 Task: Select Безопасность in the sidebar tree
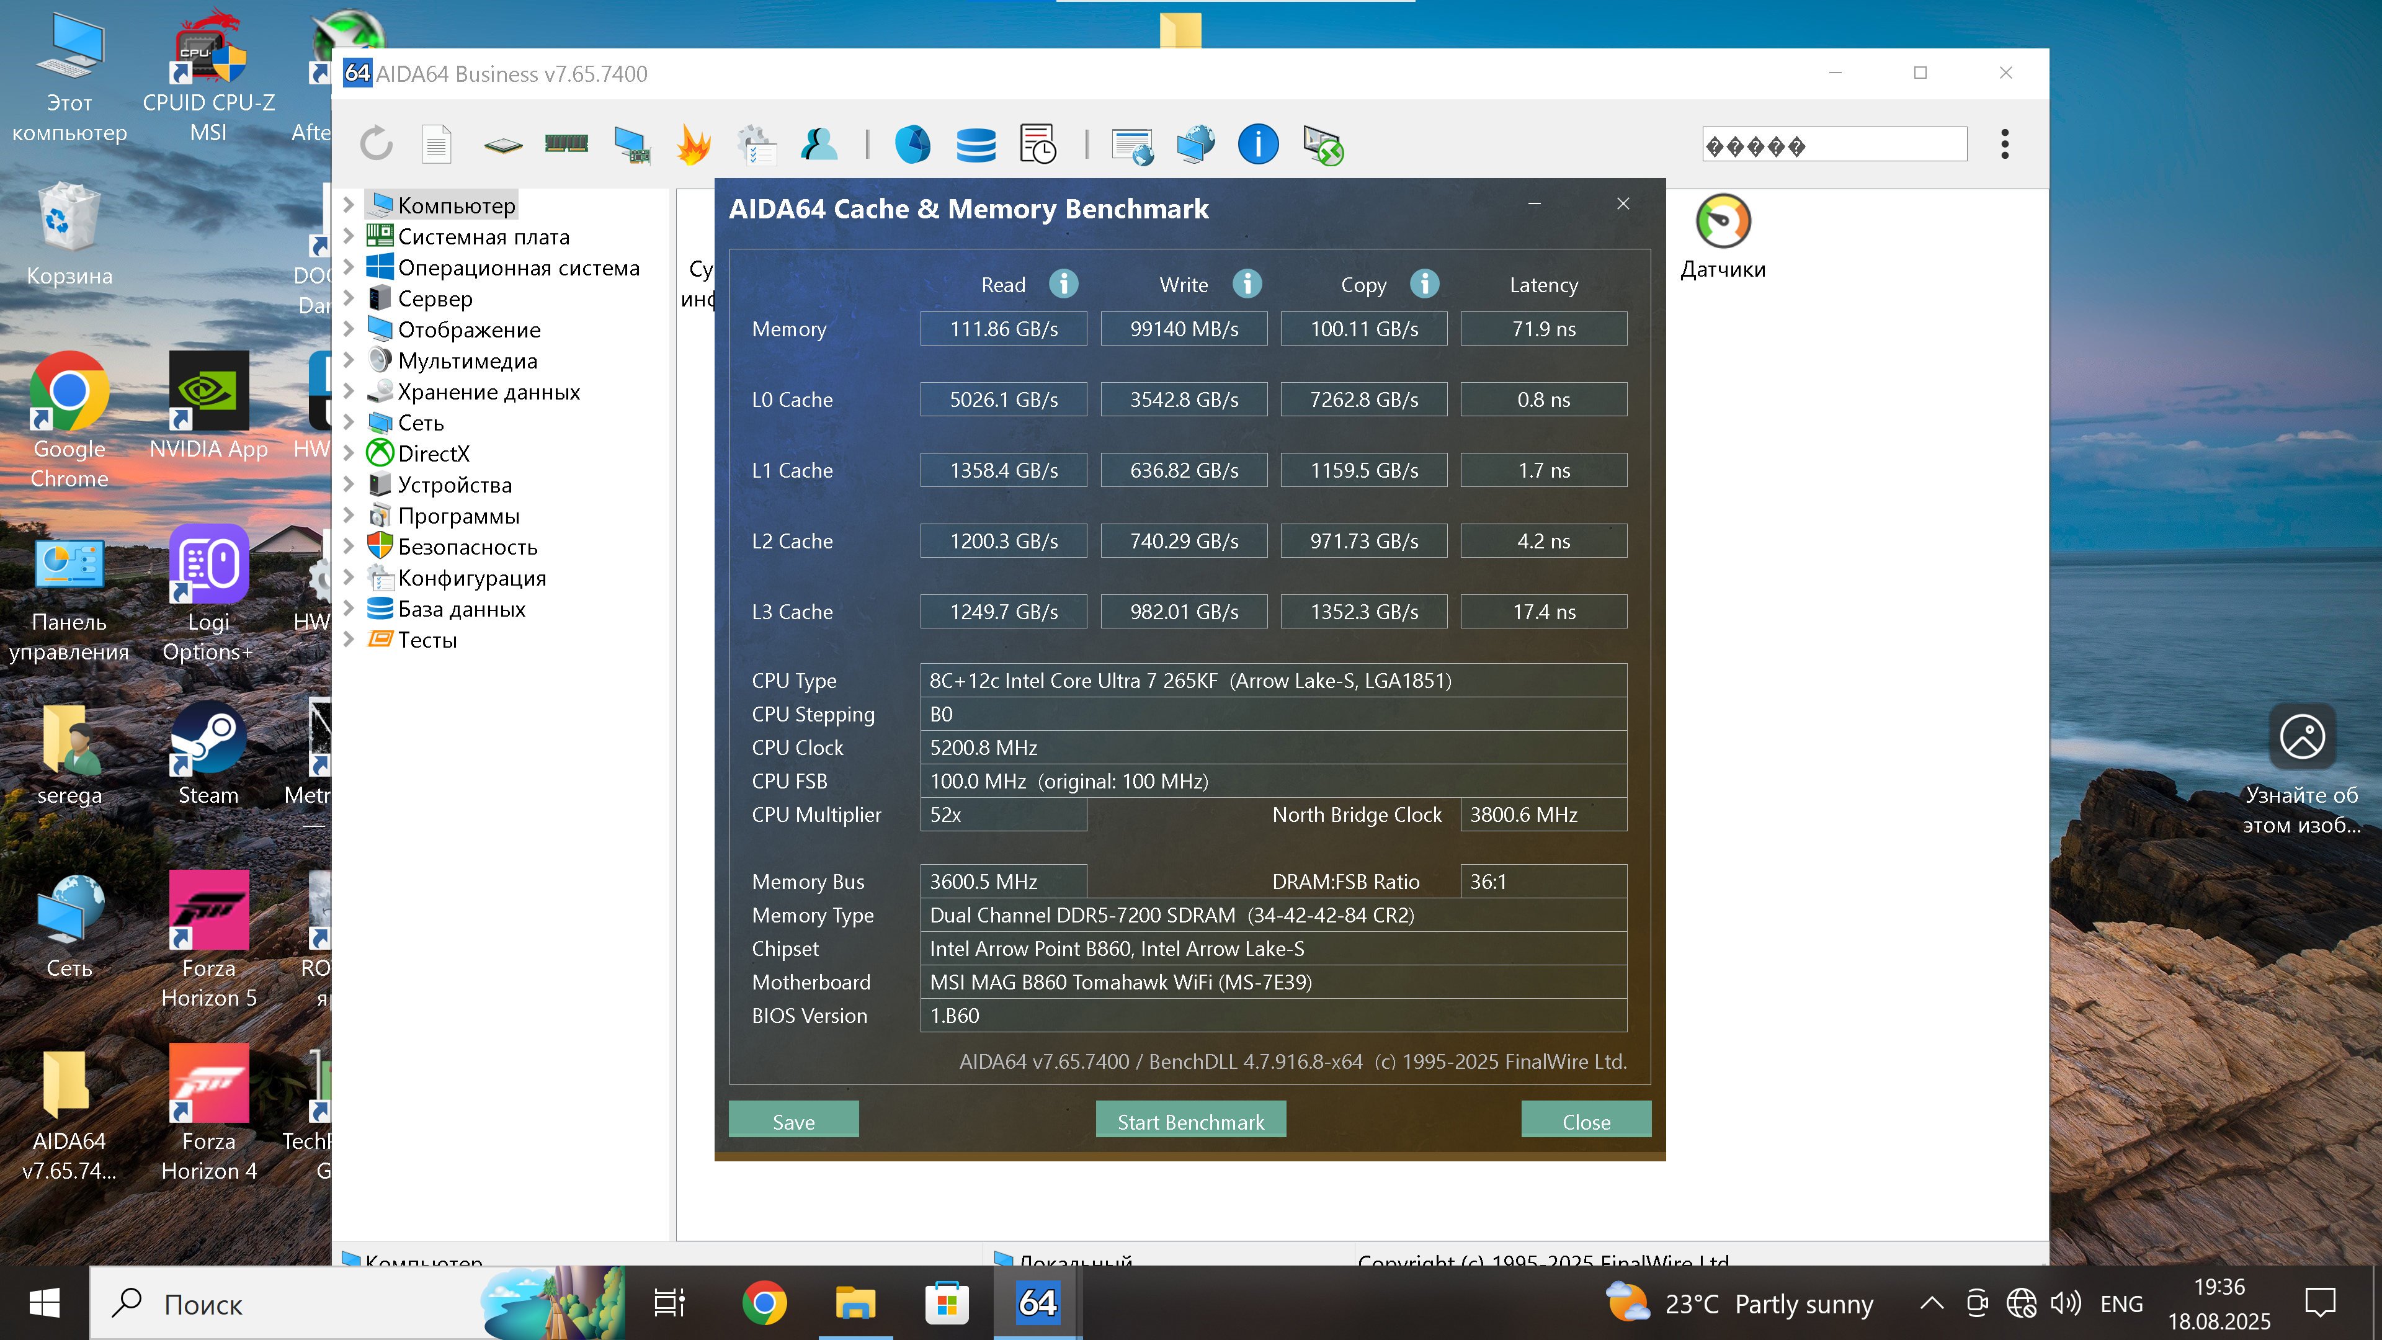click(x=467, y=547)
